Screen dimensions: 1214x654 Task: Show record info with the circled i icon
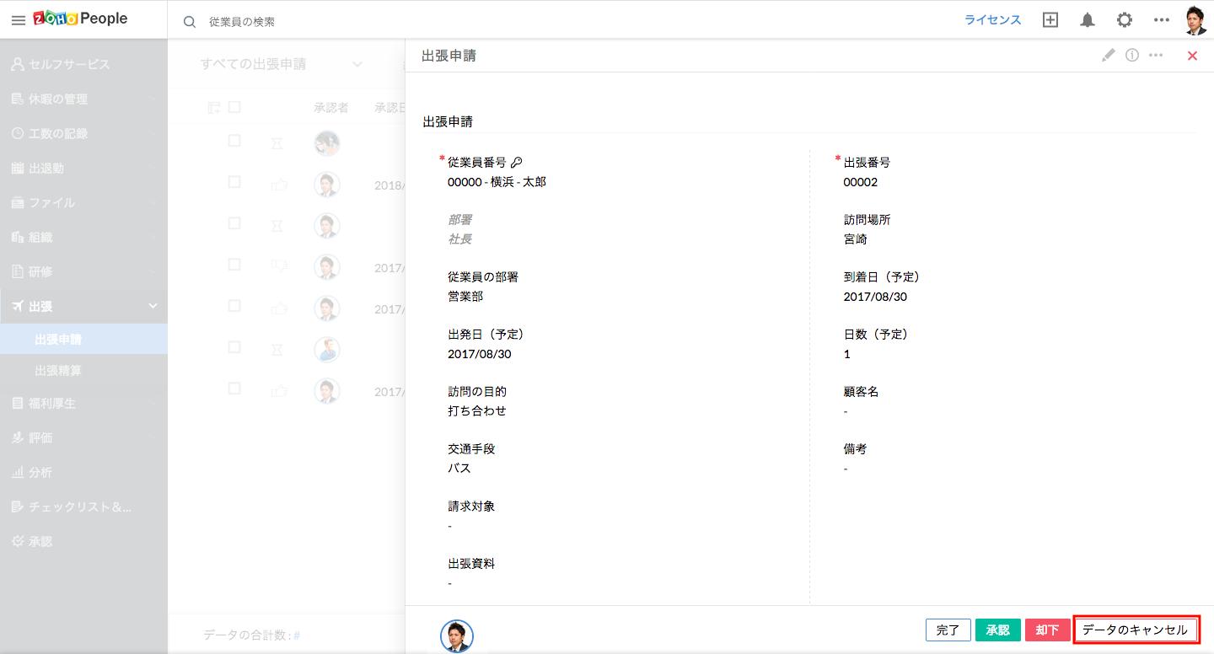click(1132, 55)
